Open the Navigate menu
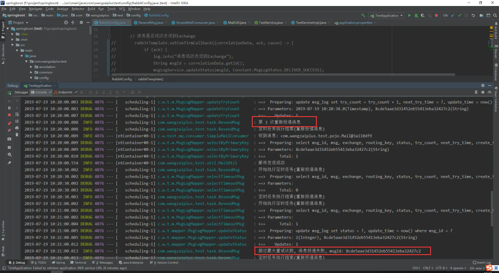 [35, 9]
